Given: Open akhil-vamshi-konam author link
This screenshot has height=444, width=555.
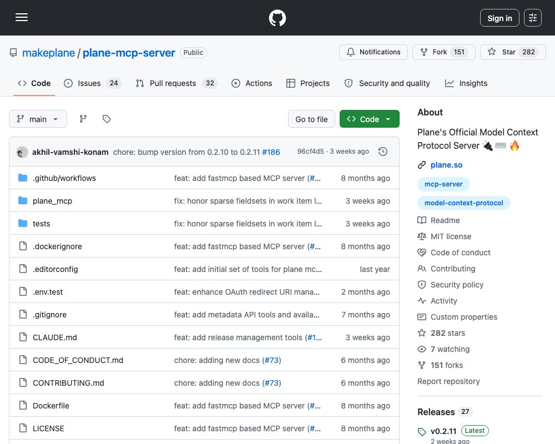Looking at the screenshot, I should 70,152.
